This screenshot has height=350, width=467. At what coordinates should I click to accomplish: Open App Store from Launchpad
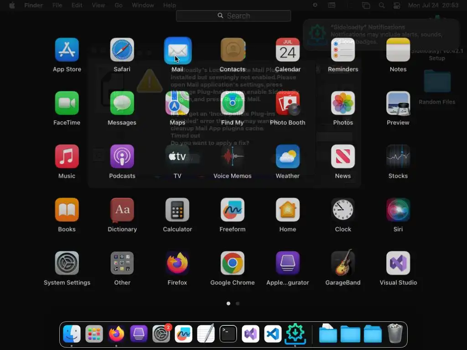tap(67, 50)
